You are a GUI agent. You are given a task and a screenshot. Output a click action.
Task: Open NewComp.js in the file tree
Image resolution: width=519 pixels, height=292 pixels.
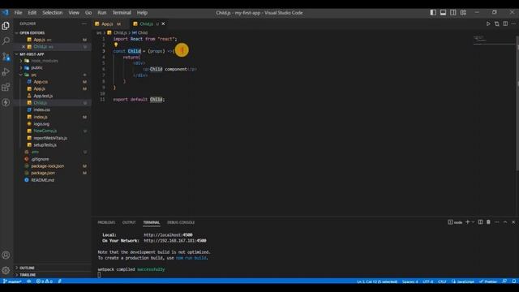(45, 131)
